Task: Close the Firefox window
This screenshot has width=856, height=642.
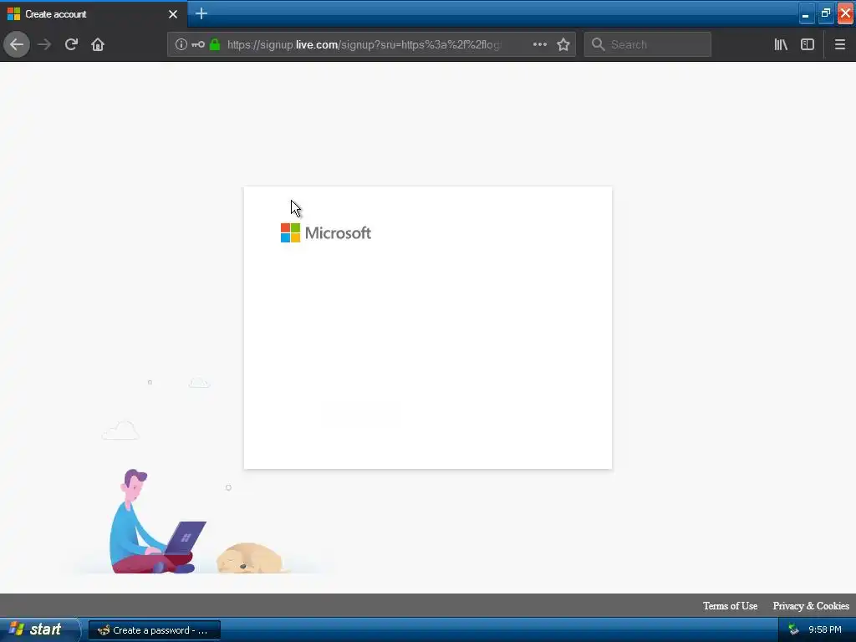Action: [x=846, y=13]
